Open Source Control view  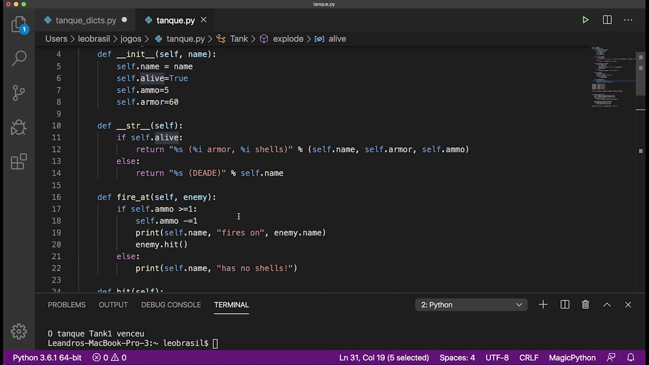[19, 92]
